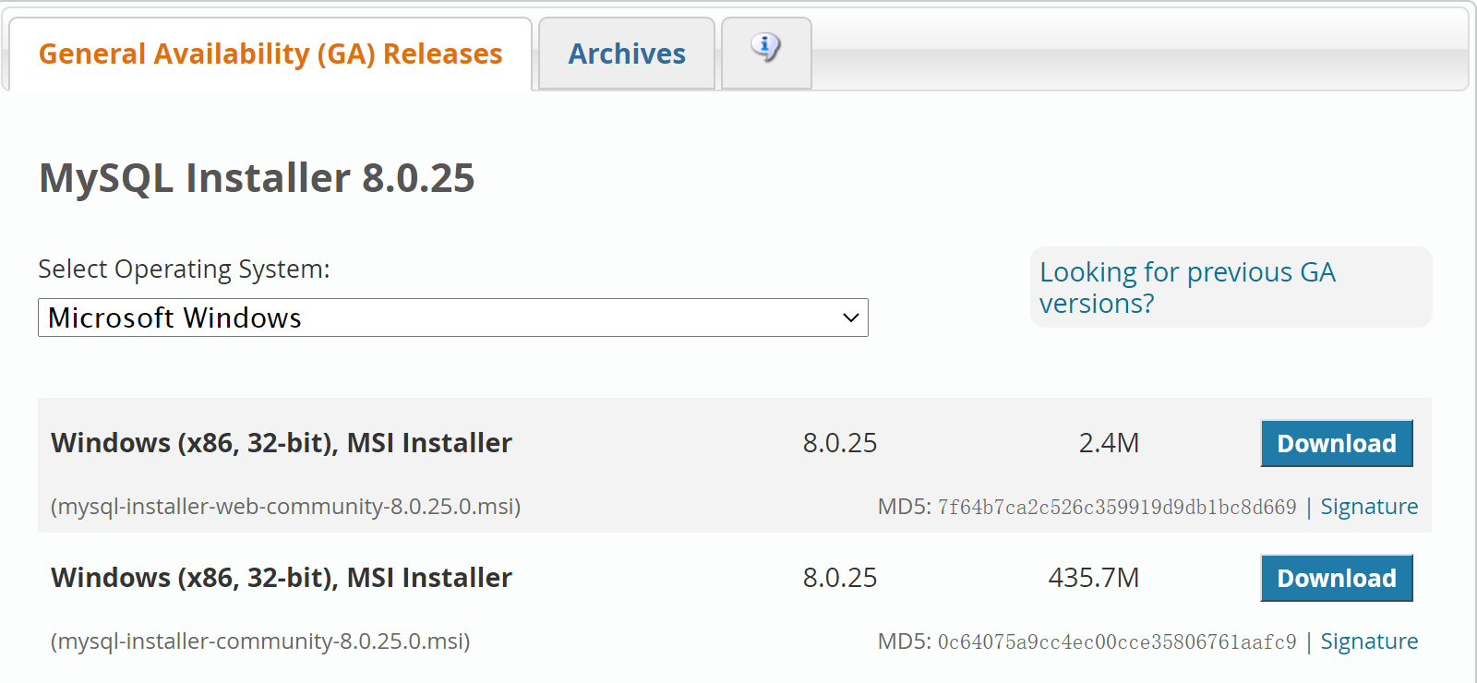The width and height of the screenshot is (1477, 683).
Task: Select General Availability (GA) Releases tab
Action: [270, 54]
